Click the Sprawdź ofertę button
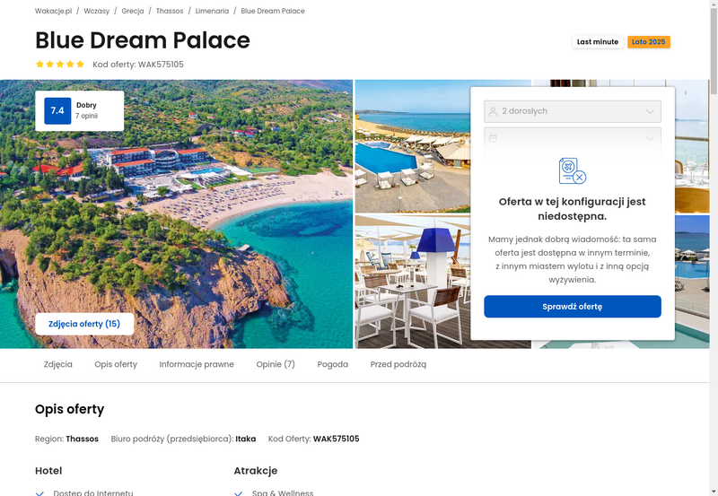Viewport: 718px width, 496px height. click(x=573, y=307)
